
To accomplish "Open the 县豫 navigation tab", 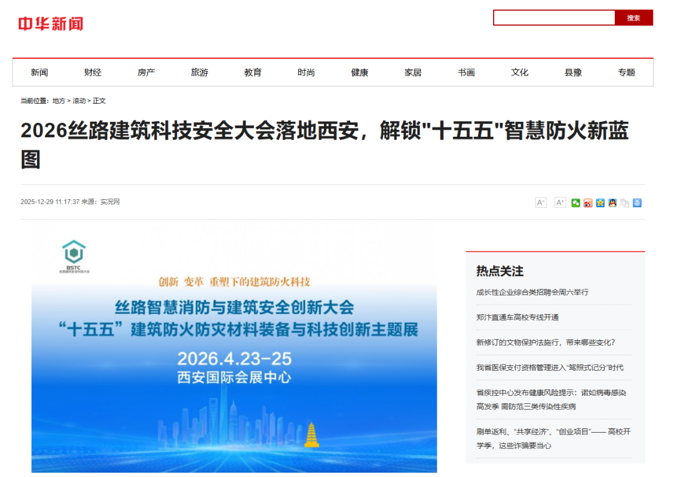I will (x=572, y=72).
